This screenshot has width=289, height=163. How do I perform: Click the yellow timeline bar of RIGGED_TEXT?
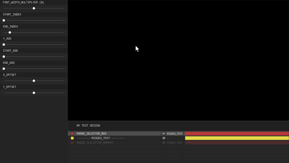point(237,138)
